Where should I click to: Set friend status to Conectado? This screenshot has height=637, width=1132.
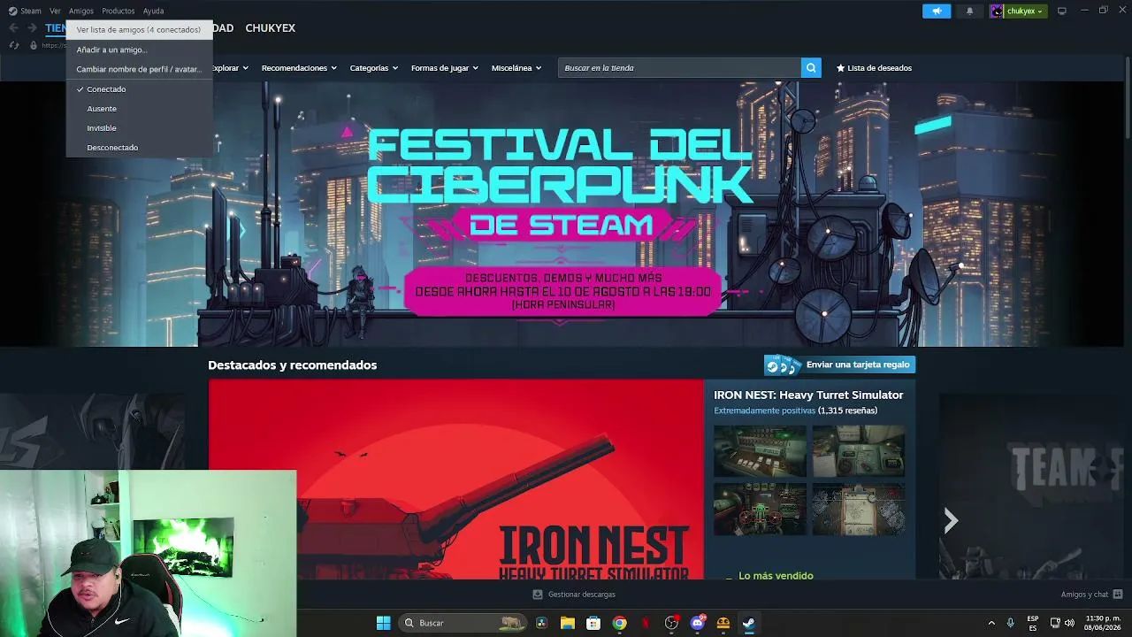coord(140,89)
